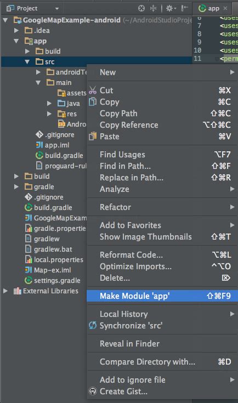Switch to the app editor tab
Screen dimensions: 238x403
click(209, 8)
